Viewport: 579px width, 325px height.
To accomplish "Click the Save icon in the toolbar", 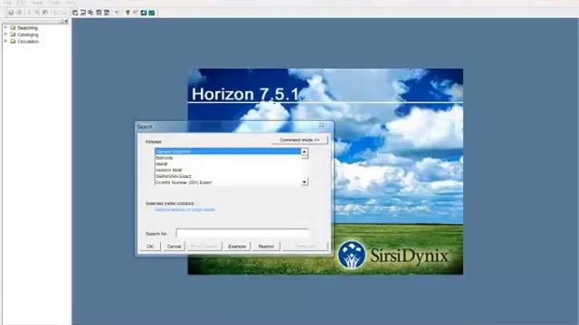I will (x=11, y=13).
